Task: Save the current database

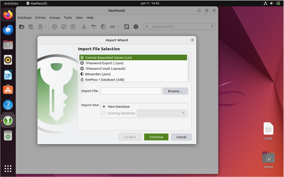Action: (31, 26)
